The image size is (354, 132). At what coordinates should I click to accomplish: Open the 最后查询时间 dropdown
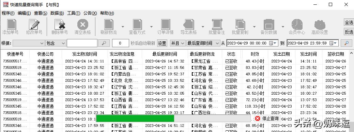(x=203, y=43)
